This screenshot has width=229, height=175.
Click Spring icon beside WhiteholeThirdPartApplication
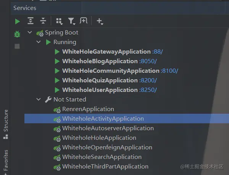coord(57,167)
